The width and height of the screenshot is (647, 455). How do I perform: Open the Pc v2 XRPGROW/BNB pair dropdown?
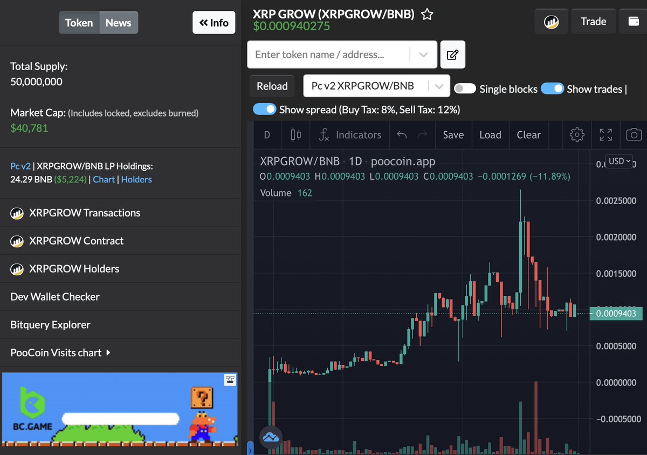pyautogui.click(x=376, y=86)
